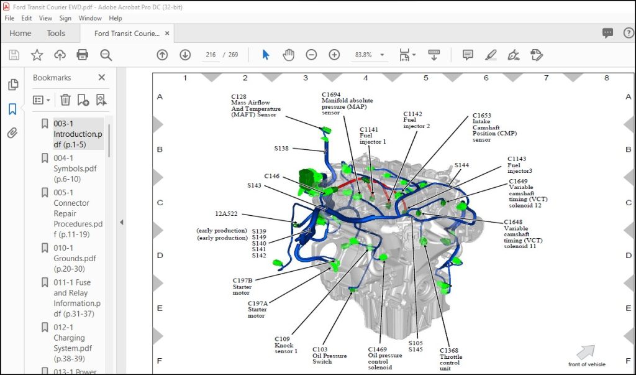This screenshot has height=375, width=636.
Task: Open the Help question mark icon
Action: [x=629, y=34]
